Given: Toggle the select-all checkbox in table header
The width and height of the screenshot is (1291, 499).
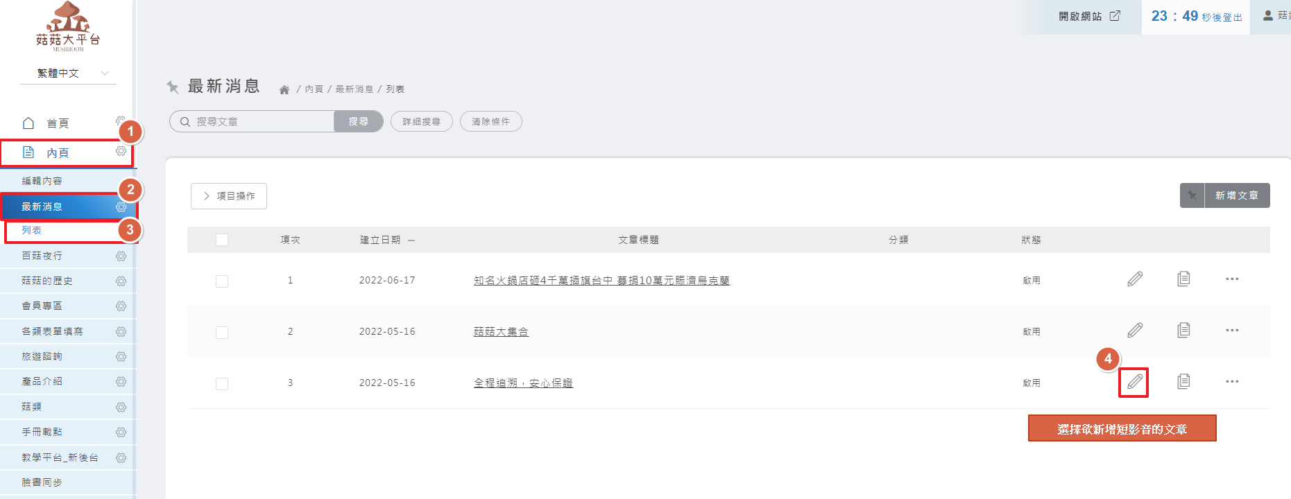Looking at the screenshot, I should [222, 240].
